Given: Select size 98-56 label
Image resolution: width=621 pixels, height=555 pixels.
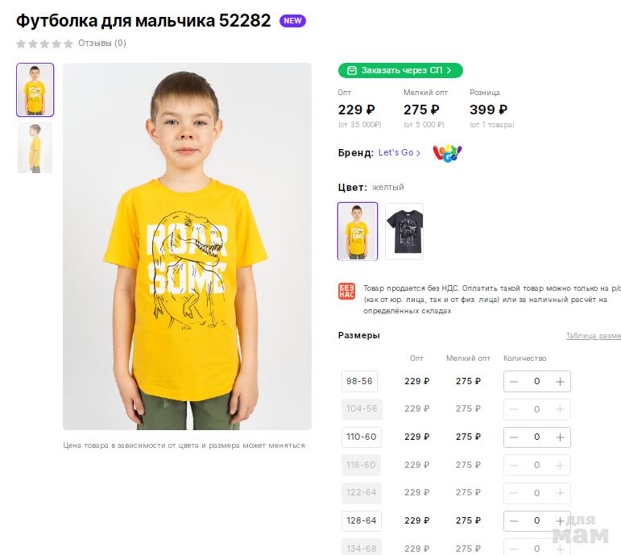Looking at the screenshot, I should [360, 382].
